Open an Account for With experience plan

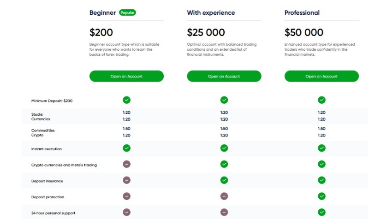(x=224, y=76)
